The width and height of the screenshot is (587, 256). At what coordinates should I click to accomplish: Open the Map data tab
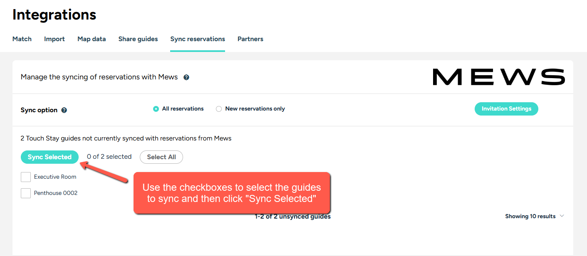92,39
